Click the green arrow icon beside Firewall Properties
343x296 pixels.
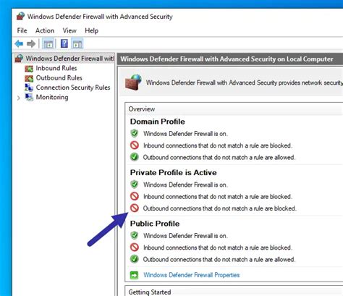coord(134,275)
